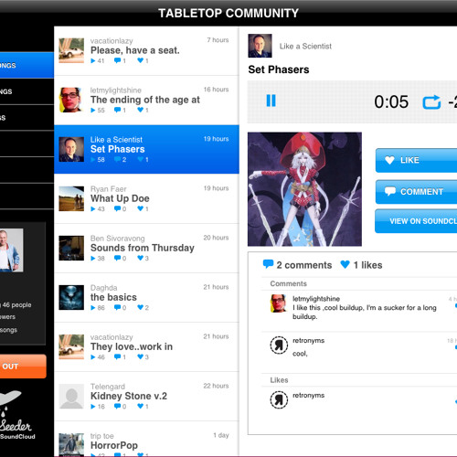This screenshot has height=457, width=457.
Task: Click comment bubble icon on the basics
Action: (117, 307)
